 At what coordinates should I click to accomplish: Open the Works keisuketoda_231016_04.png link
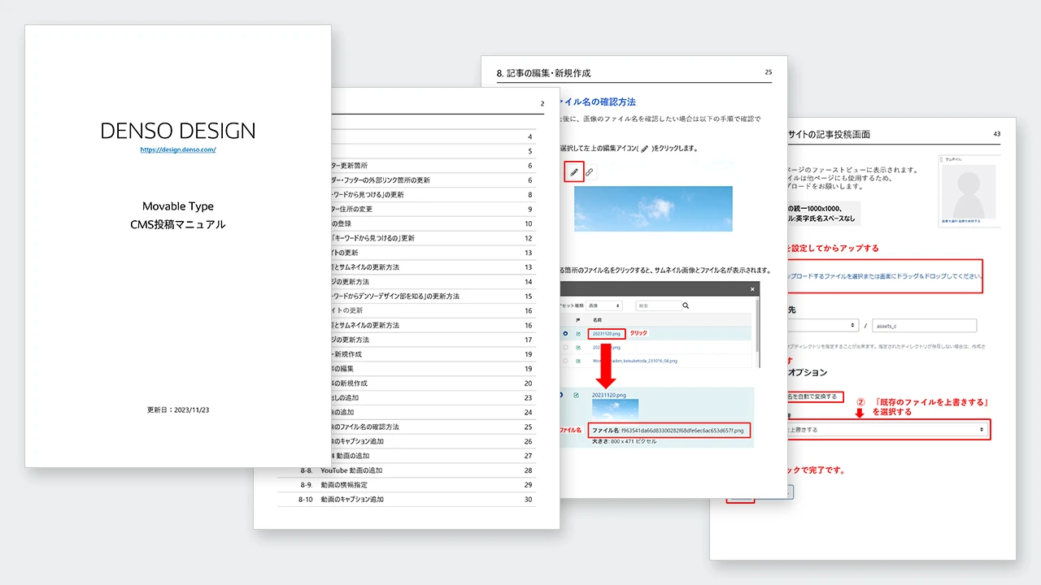coord(634,361)
